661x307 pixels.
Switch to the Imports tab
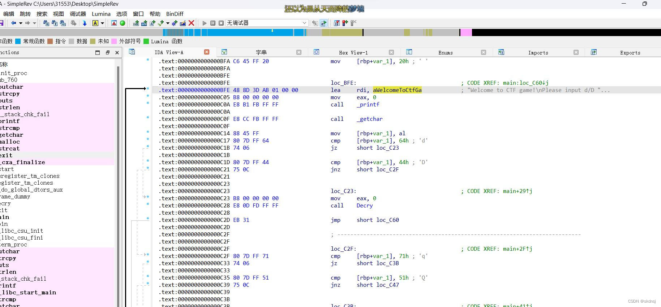click(538, 53)
